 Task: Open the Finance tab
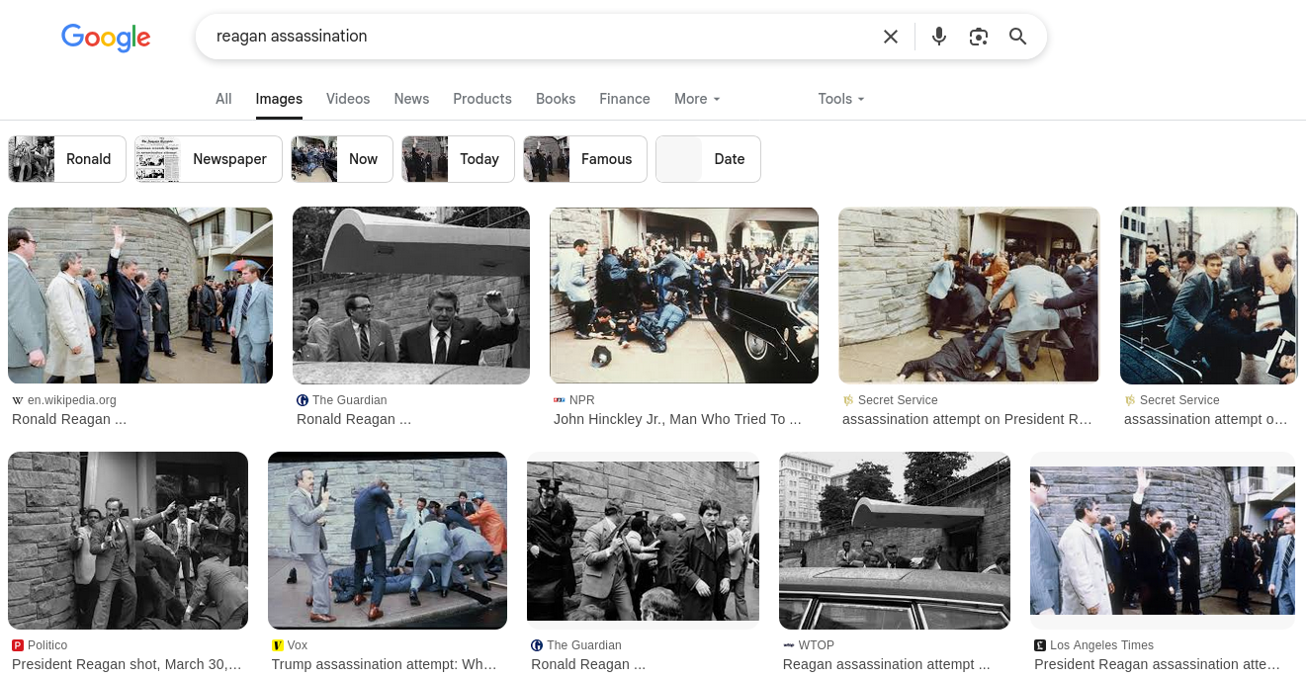click(625, 99)
